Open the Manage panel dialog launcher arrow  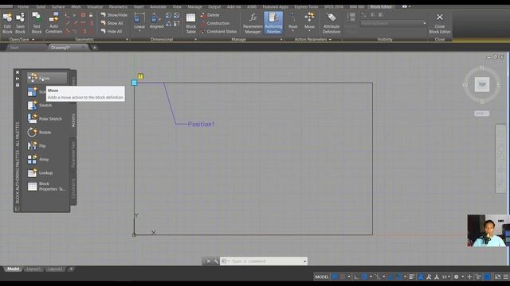[x=281, y=40]
